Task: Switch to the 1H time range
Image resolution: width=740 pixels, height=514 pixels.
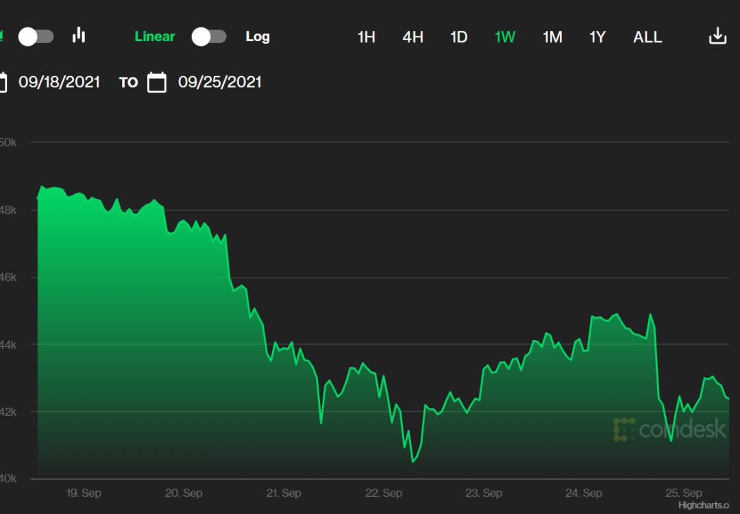Action: point(367,37)
